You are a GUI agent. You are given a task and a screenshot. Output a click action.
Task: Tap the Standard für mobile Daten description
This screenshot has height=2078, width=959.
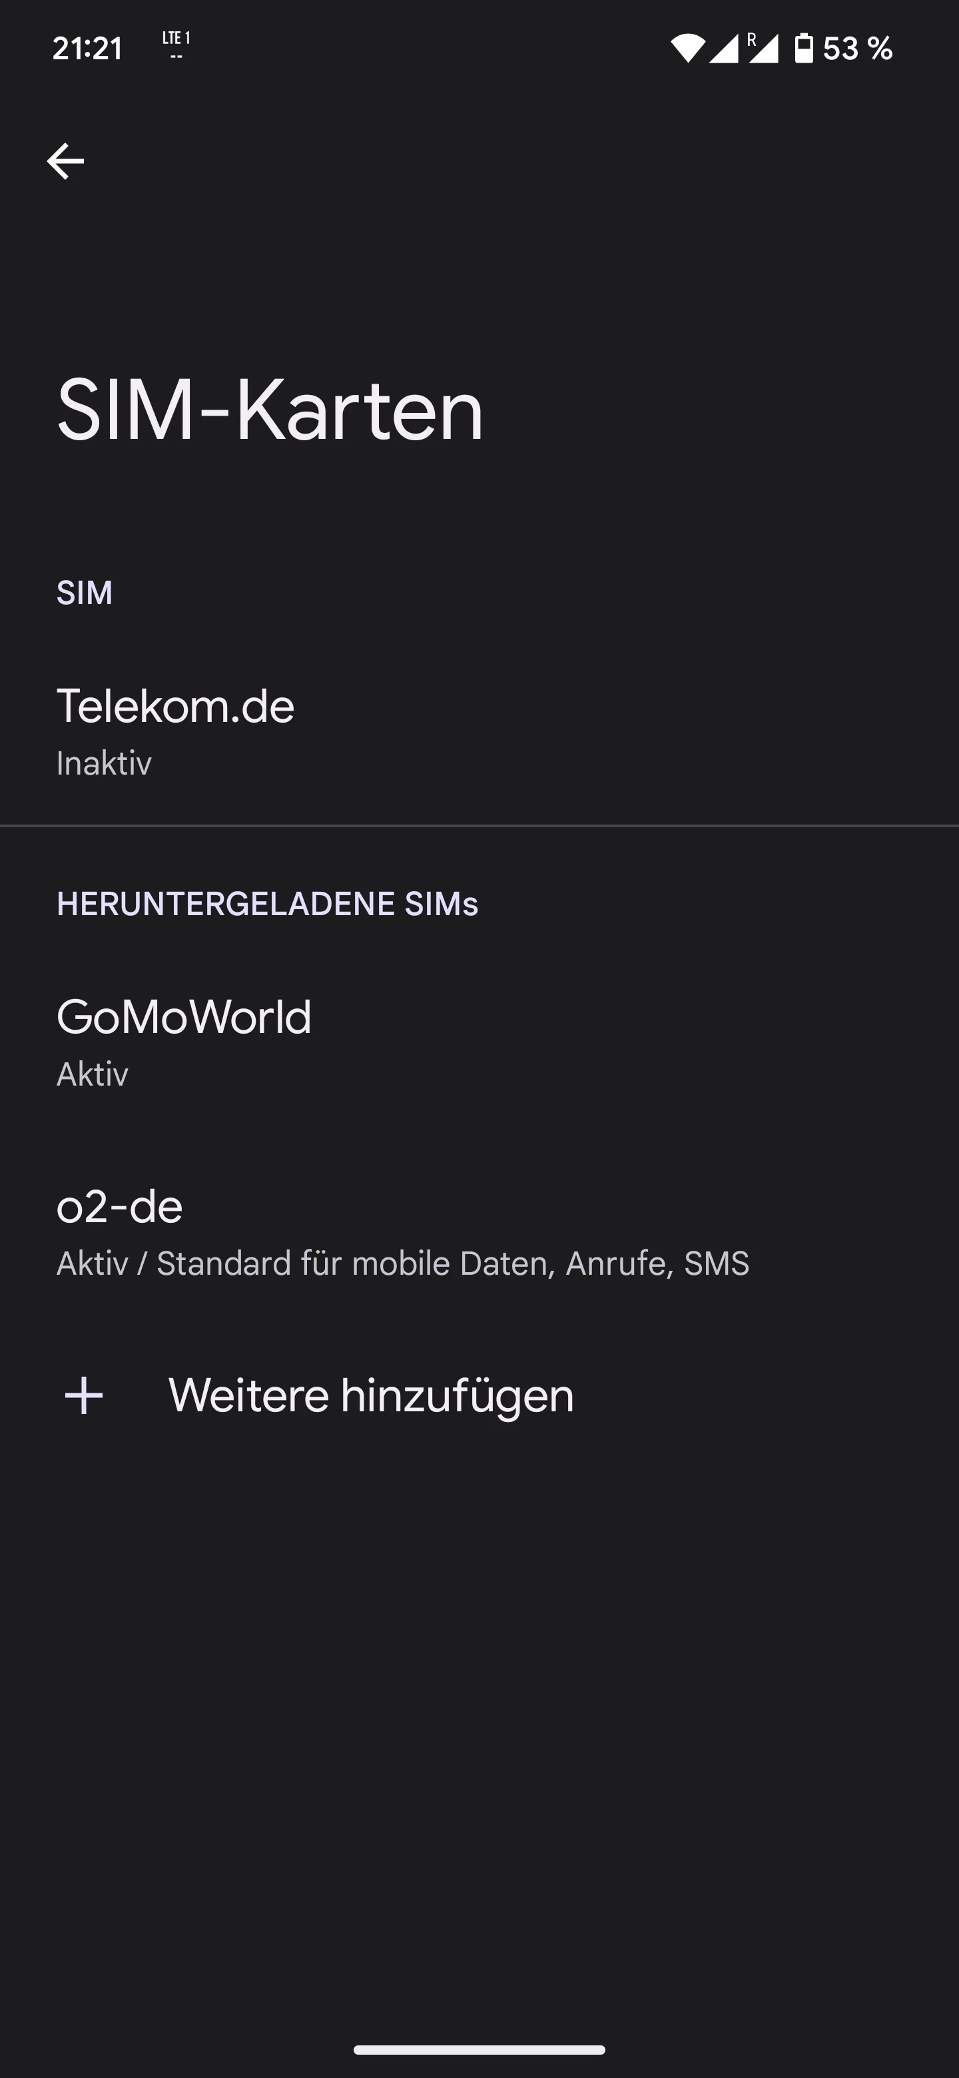click(402, 1263)
